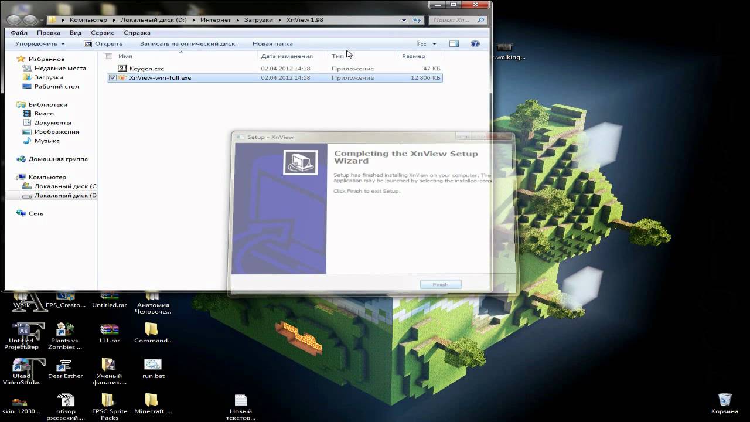Expand arrow after Интернет breadcrumb
The width and height of the screenshot is (750, 422).
[x=237, y=20]
